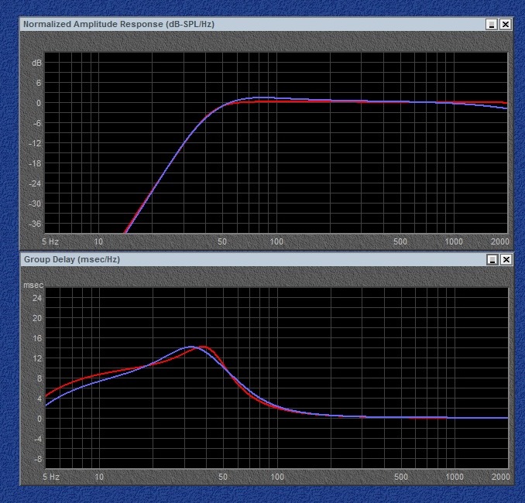Image resolution: width=525 pixels, height=503 pixels.
Task: Click the 1000 Hz label in group delay graph
Action: [455, 477]
